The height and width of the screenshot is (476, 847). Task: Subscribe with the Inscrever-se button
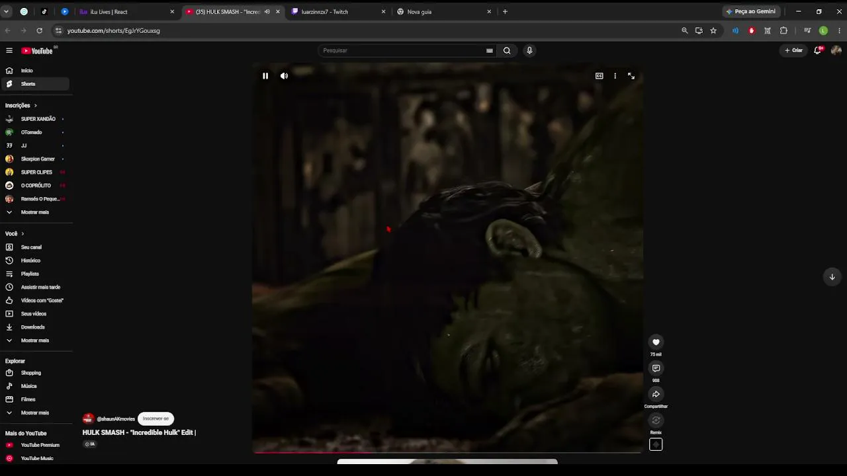[x=156, y=418]
